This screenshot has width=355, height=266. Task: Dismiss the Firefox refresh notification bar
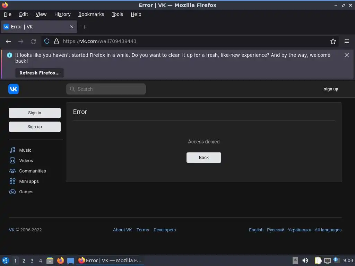[347, 55]
